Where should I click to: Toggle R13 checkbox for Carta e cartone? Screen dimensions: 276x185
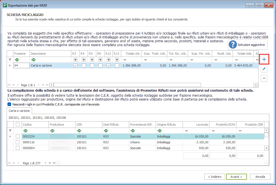tap(117, 65)
